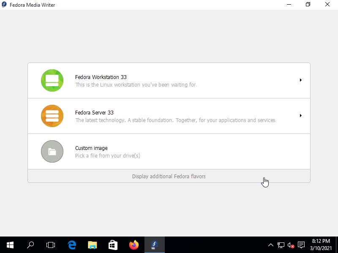This screenshot has width=338, height=253.
Task: Launch Firefox from taskbar
Action: pyautogui.click(x=134, y=245)
